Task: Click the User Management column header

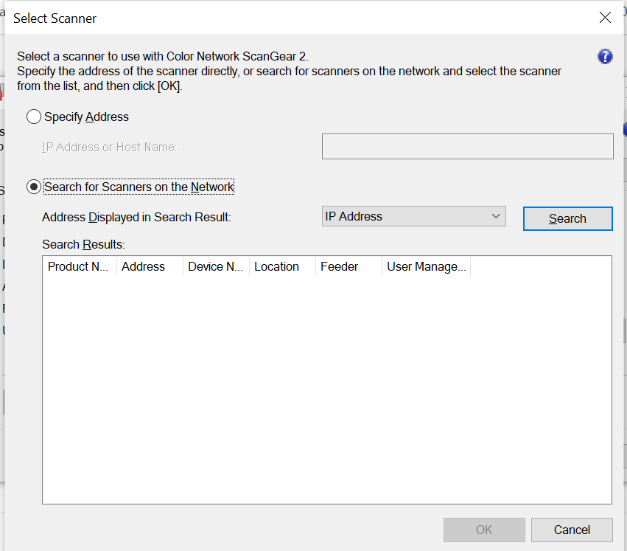Action: [426, 266]
